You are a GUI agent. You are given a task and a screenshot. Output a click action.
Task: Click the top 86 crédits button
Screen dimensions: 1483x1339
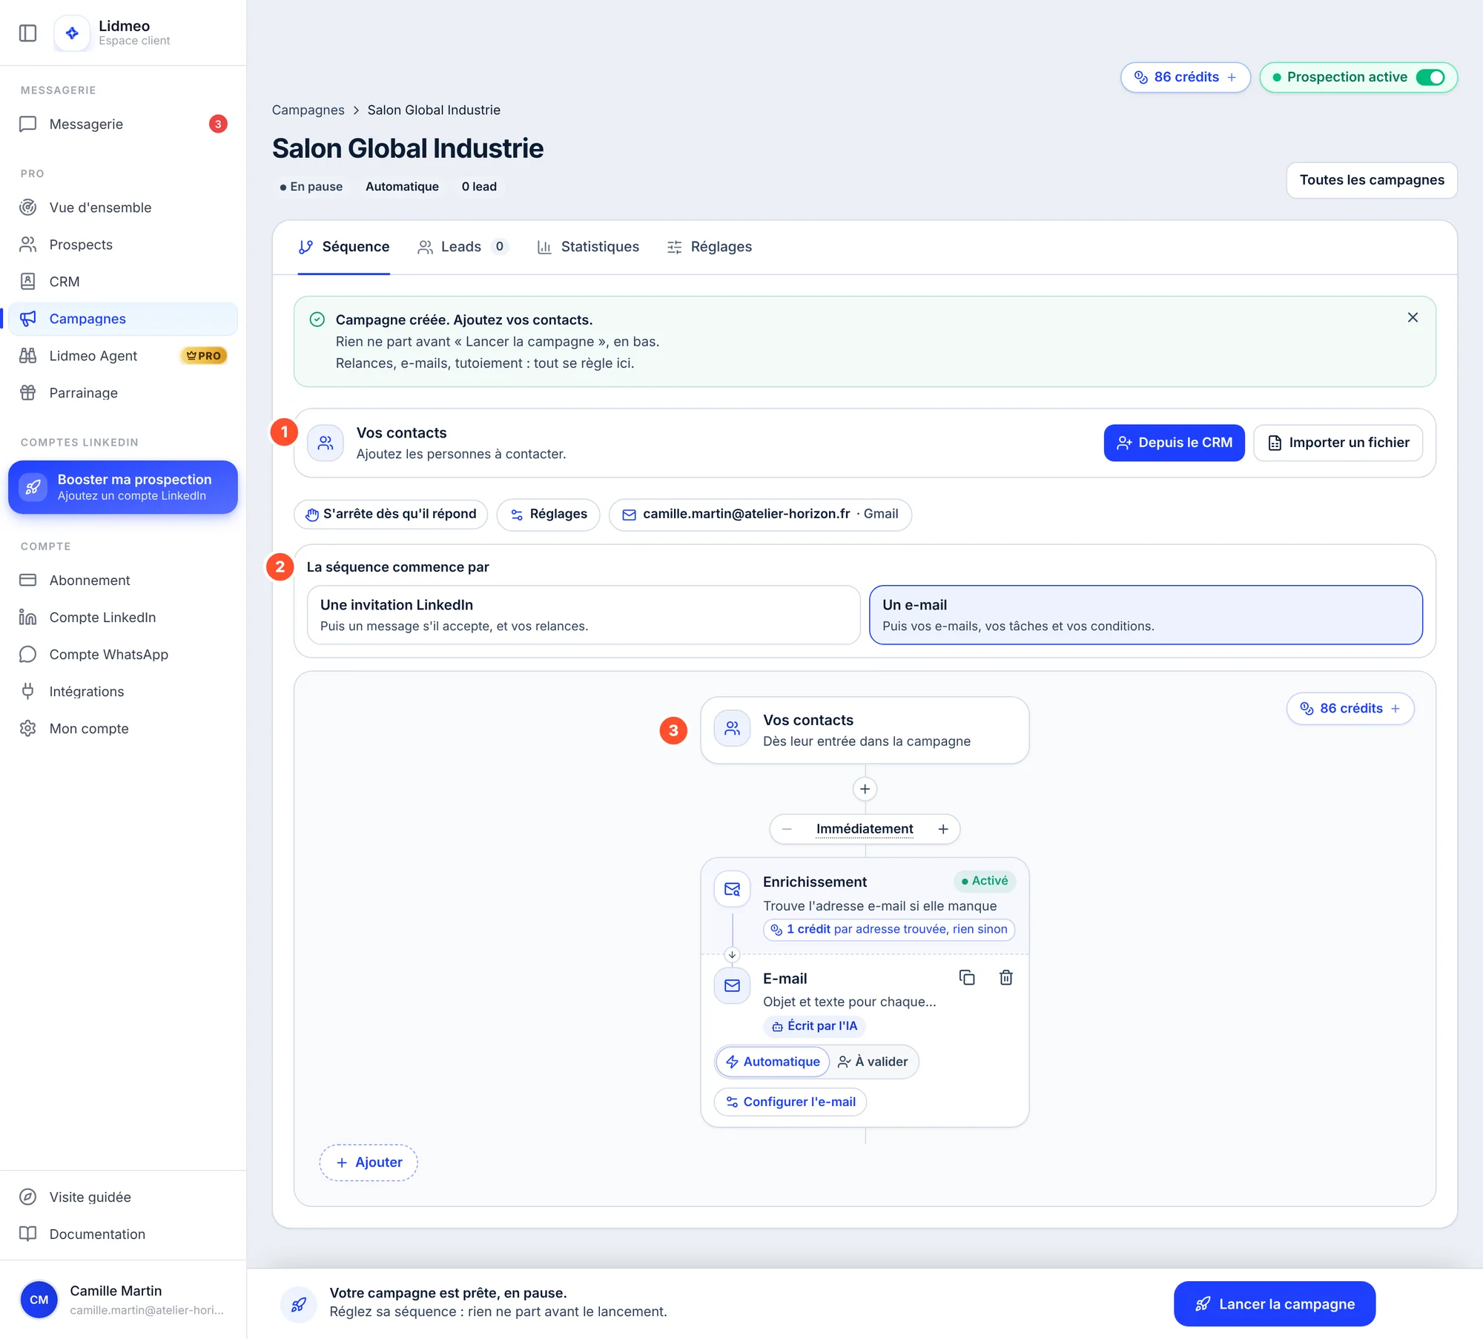1185,77
